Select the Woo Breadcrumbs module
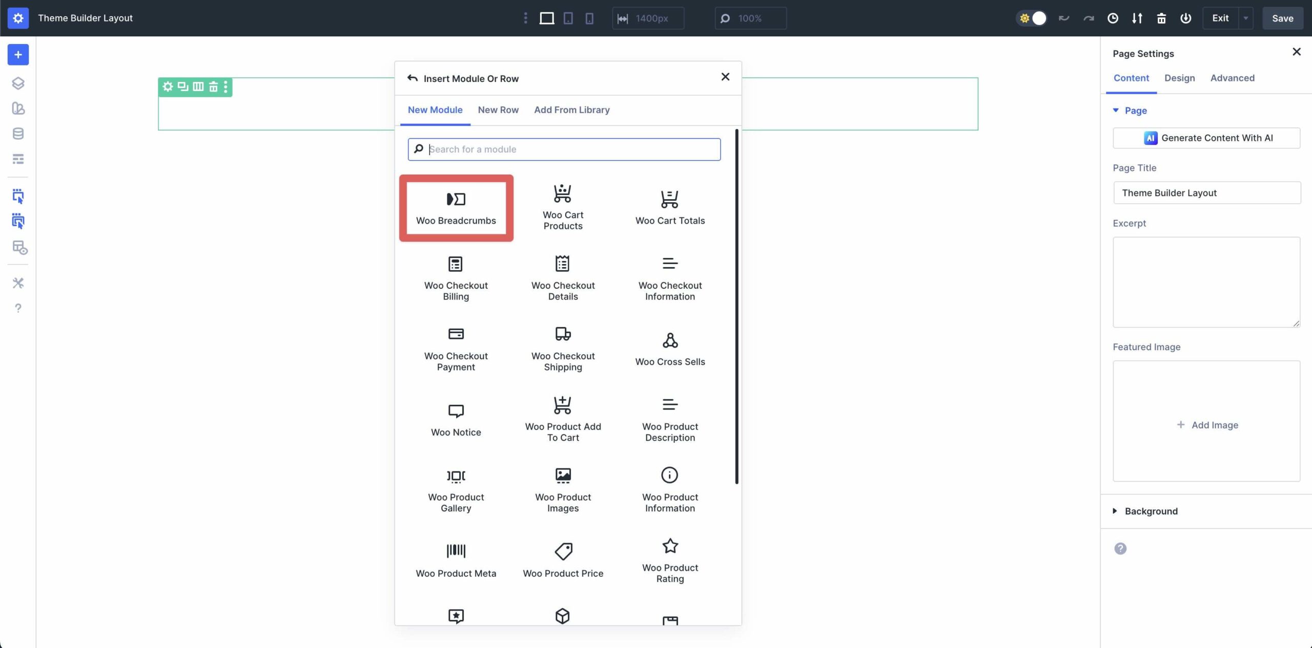 click(456, 207)
